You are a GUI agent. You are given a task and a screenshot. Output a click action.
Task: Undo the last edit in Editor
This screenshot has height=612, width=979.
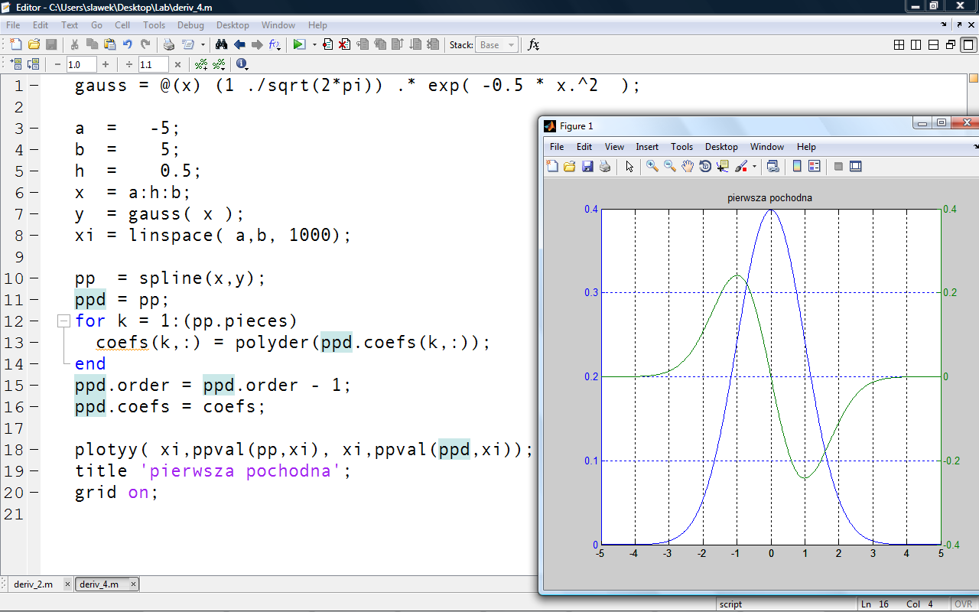pyautogui.click(x=127, y=45)
